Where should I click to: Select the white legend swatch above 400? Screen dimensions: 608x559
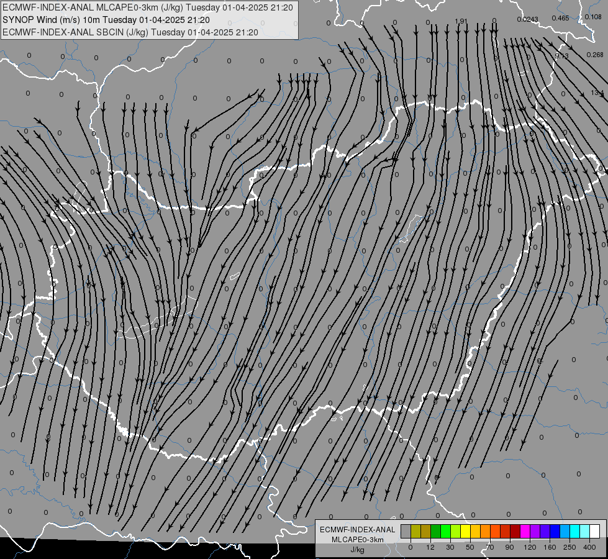[x=594, y=531]
